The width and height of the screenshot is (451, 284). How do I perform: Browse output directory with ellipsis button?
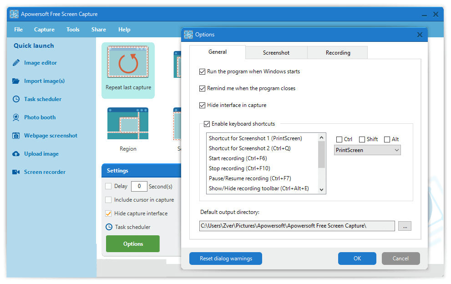pos(405,226)
